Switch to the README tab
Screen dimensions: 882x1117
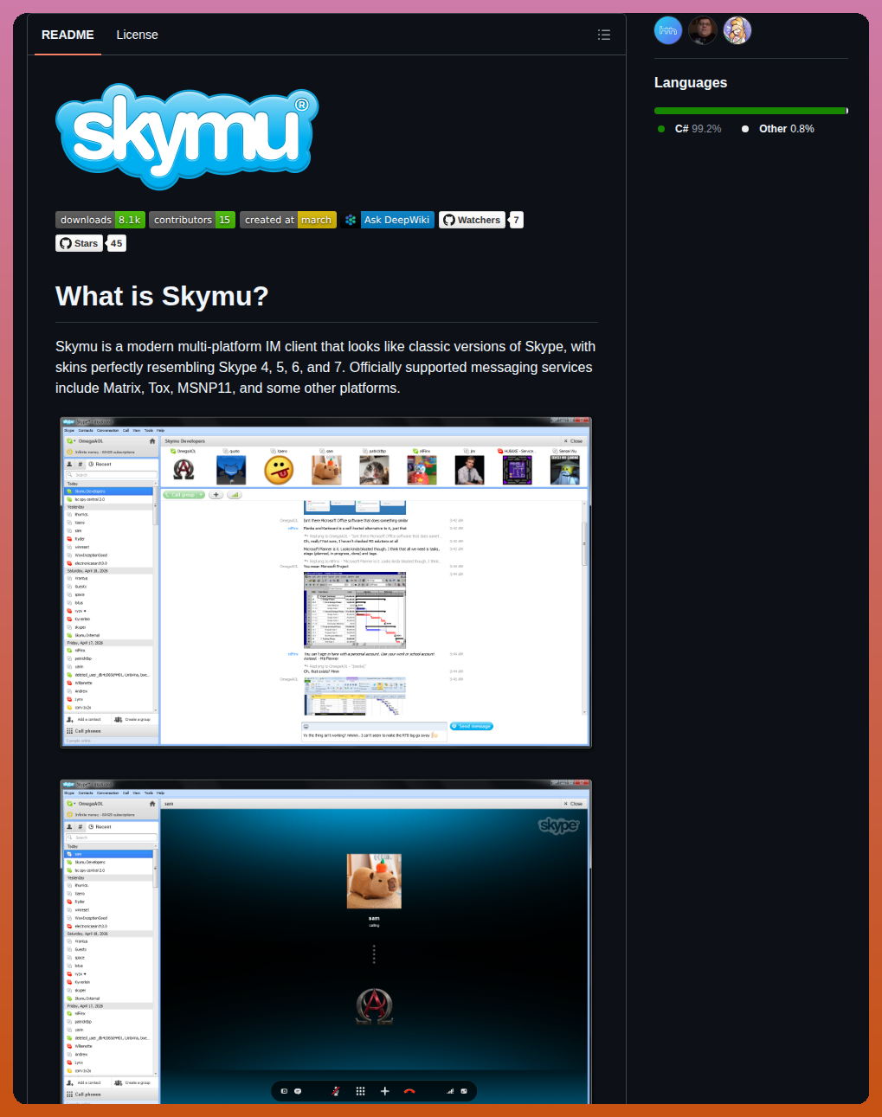[68, 35]
